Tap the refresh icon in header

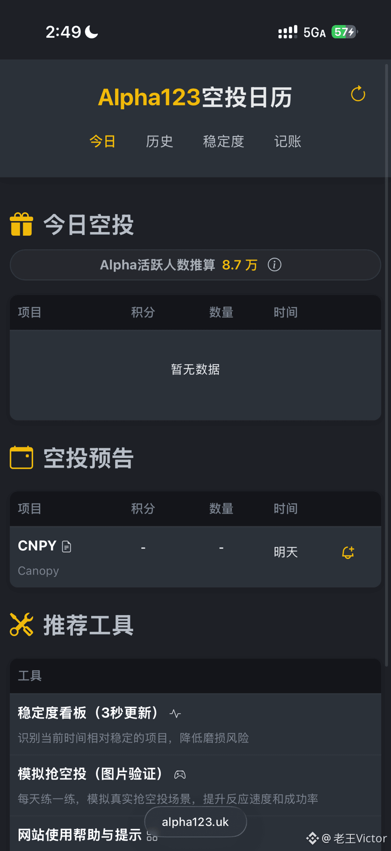click(x=358, y=94)
